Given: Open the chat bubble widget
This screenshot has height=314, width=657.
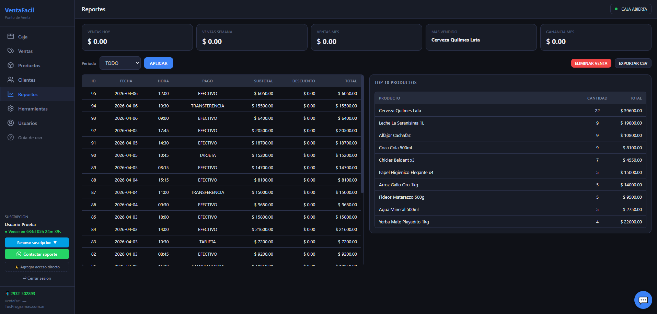Looking at the screenshot, I should (x=643, y=300).
